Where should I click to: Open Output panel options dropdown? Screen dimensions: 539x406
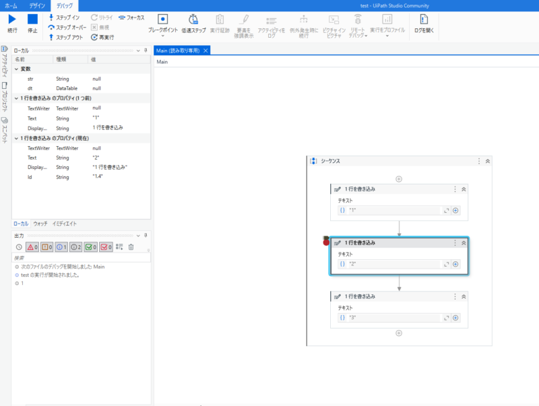[138, 236]
